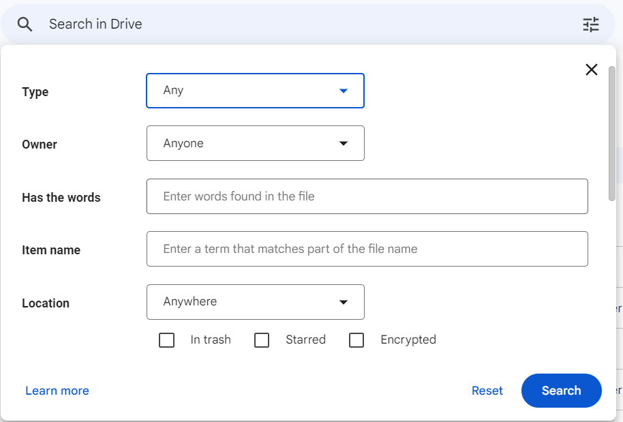Click the Has the words text field
Screen dimensions: 623x422
coord(367,196)
